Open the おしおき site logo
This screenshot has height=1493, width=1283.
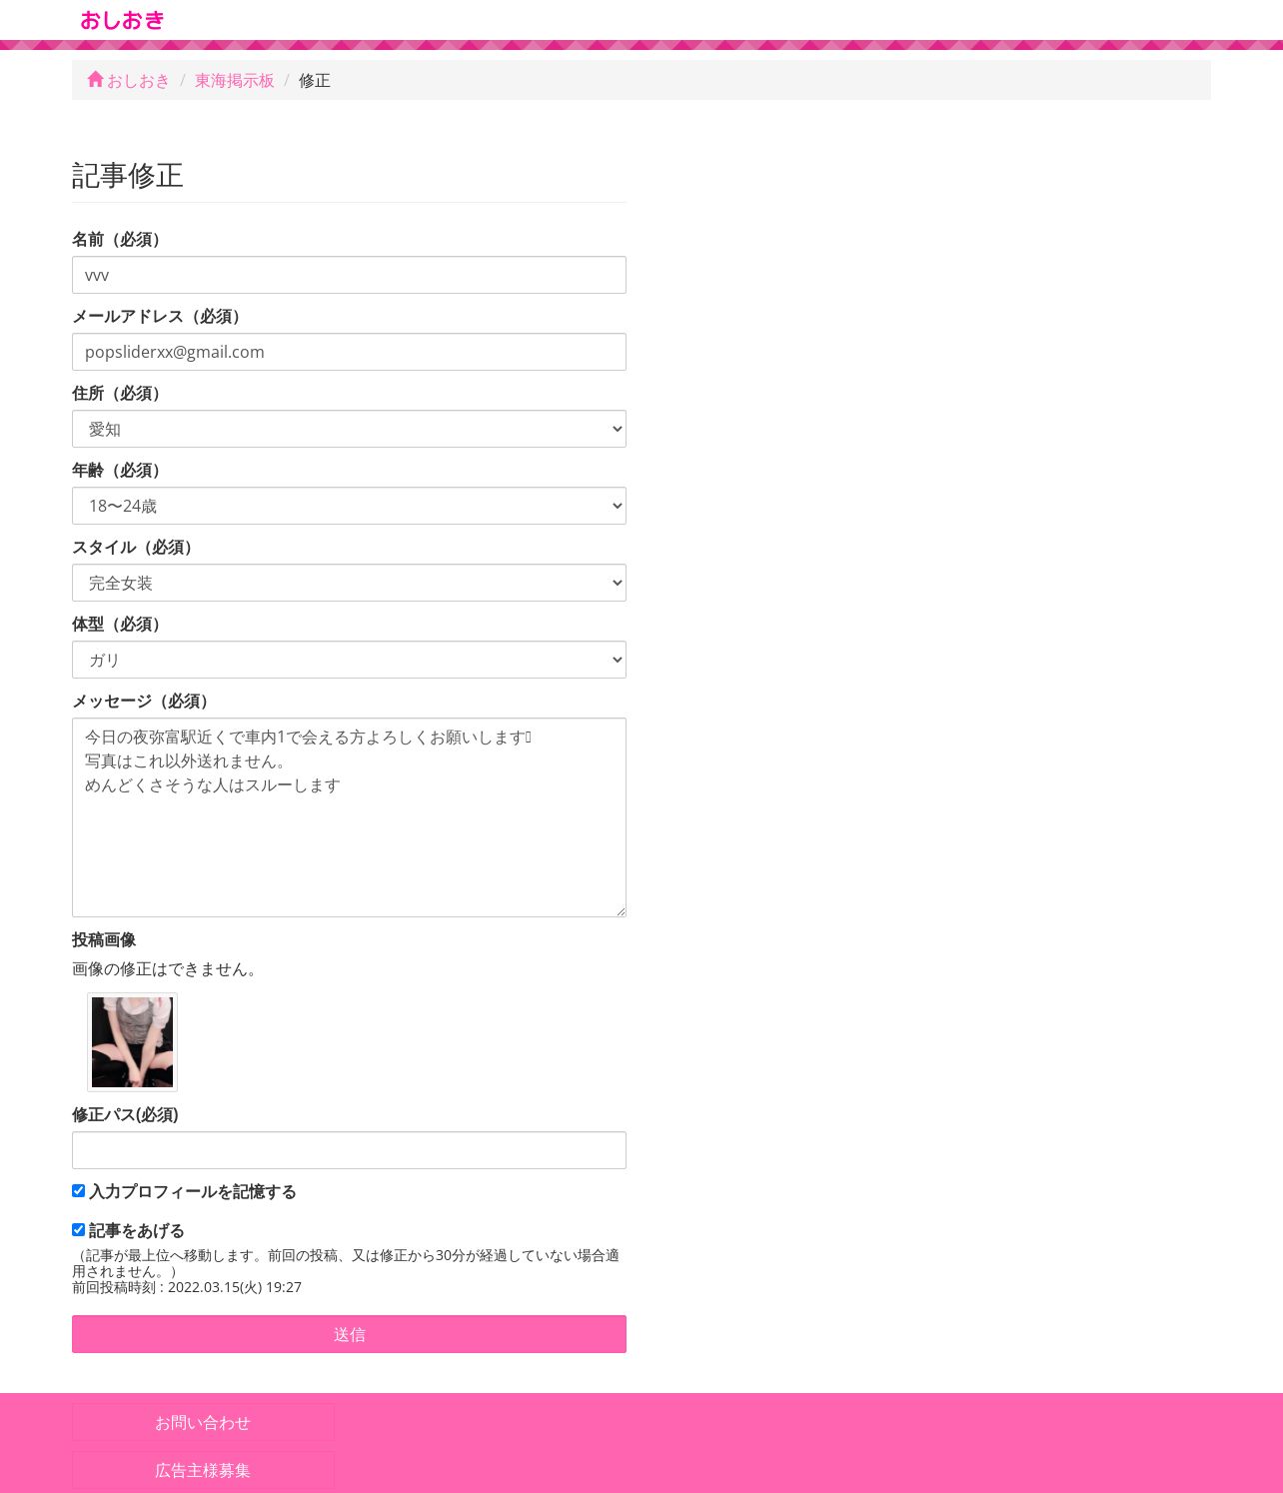point(122,20)
